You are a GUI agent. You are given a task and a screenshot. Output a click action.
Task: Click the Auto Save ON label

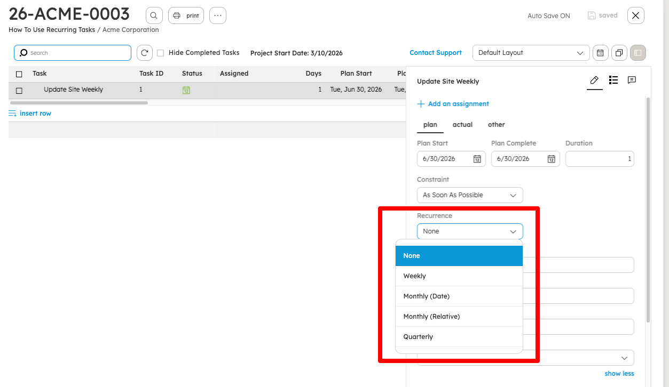click(x=549, y=16)
